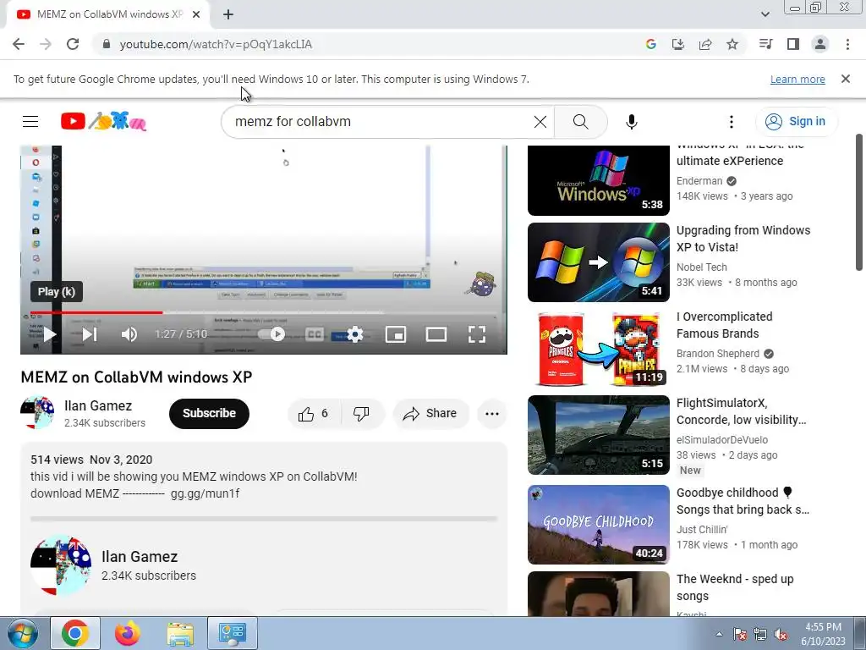Open Chrome profile avatar

(820, 44)
